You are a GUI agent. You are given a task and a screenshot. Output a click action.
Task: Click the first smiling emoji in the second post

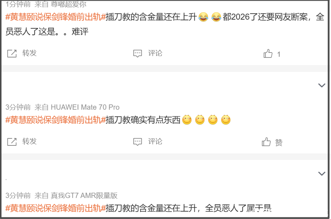pos(187,120)
